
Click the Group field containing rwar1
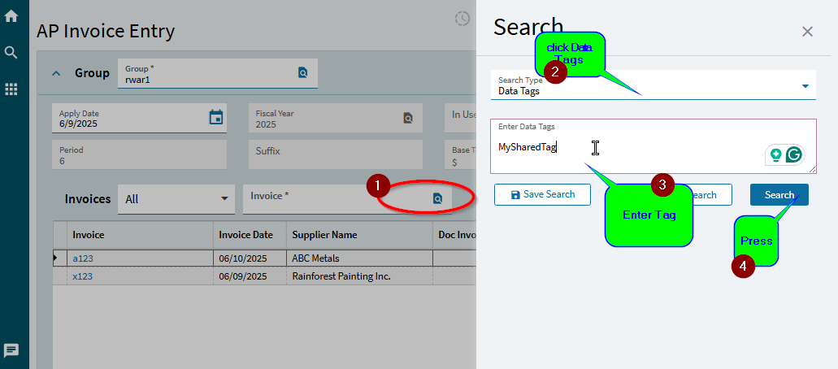click(218, 74)
